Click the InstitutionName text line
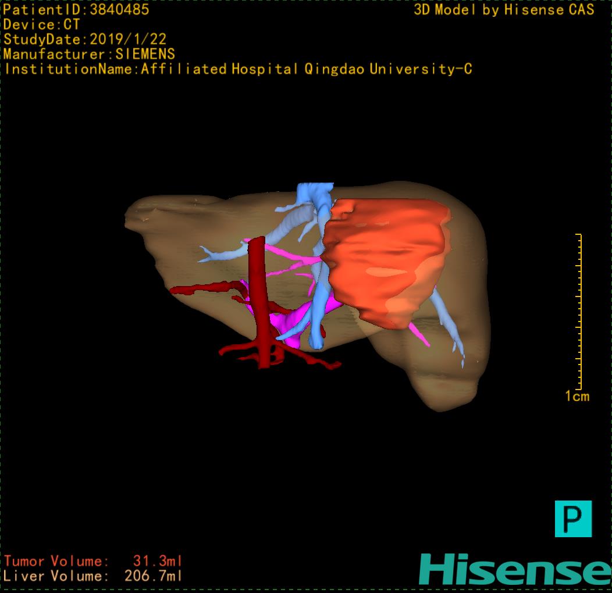612x593 pixels. (x=238, y=69)
